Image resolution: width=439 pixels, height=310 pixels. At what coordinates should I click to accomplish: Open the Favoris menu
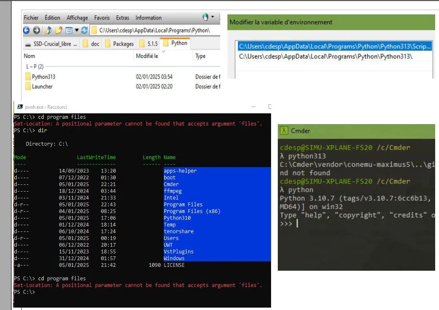pos(102,18)
